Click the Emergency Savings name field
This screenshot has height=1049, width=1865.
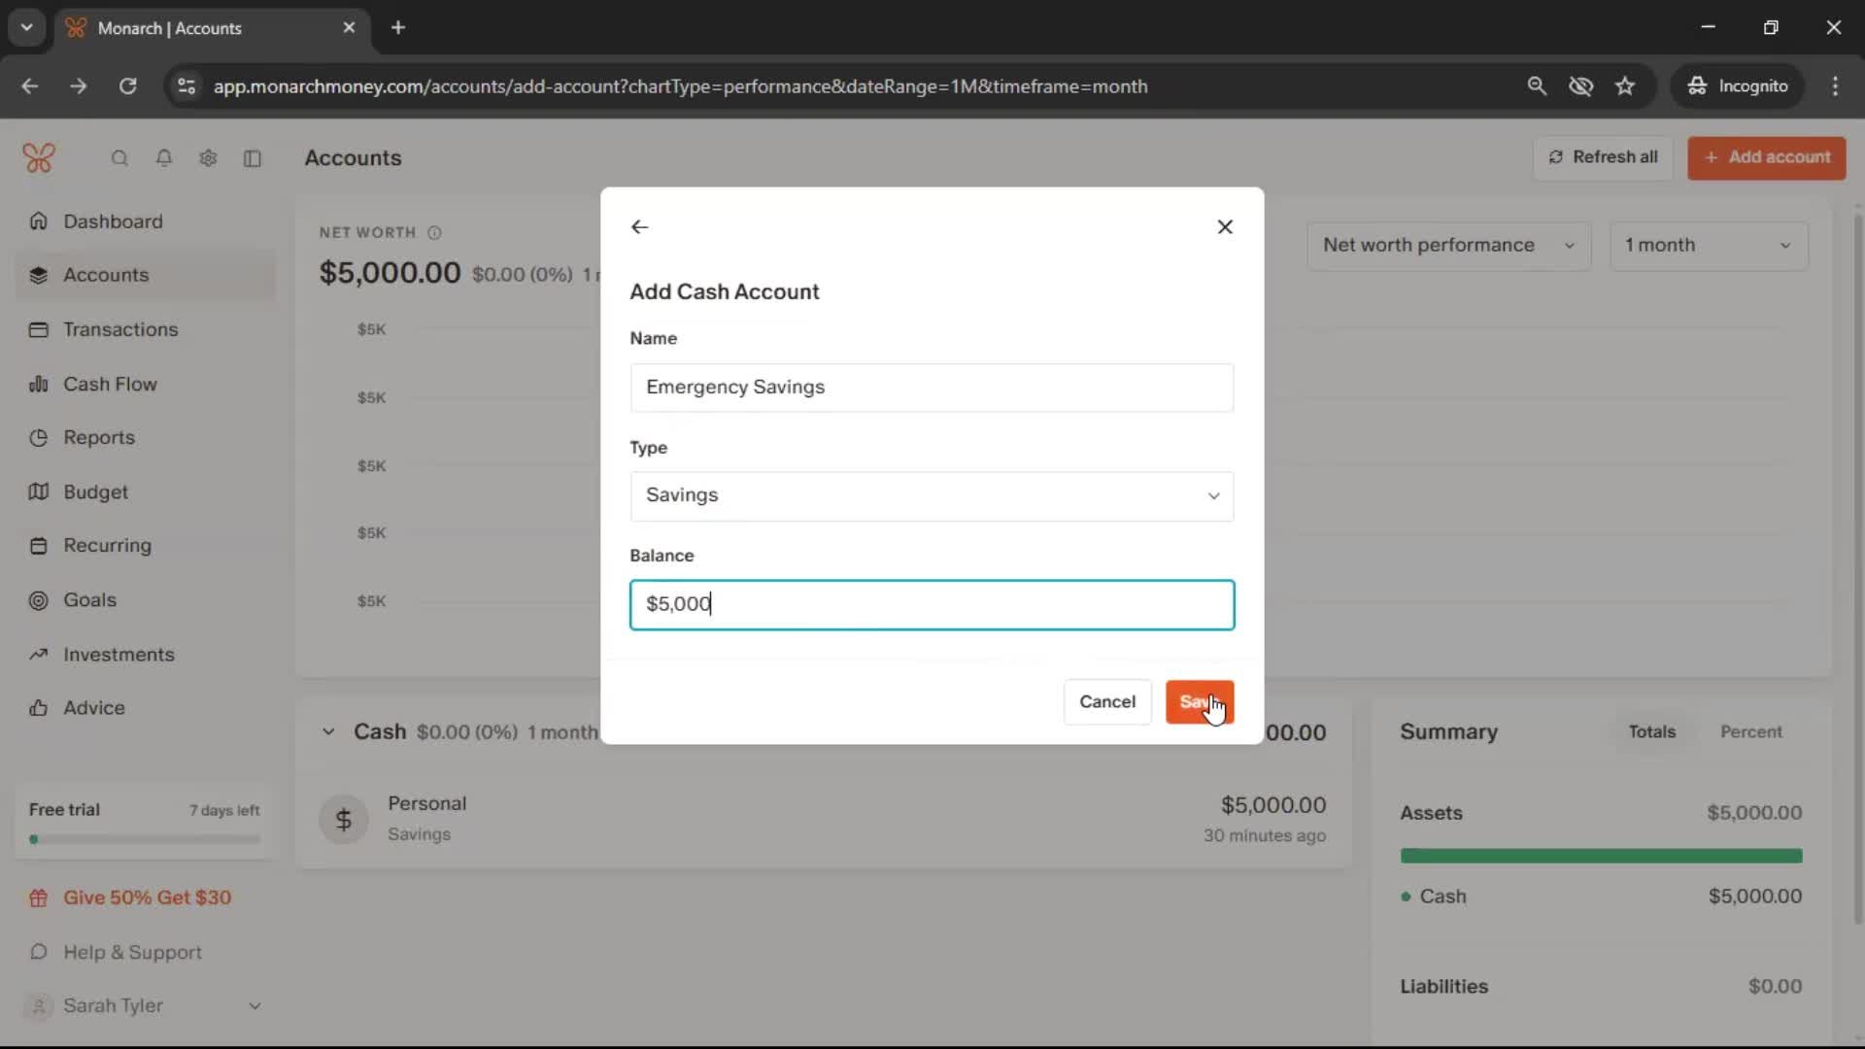(x=932, y=388)
